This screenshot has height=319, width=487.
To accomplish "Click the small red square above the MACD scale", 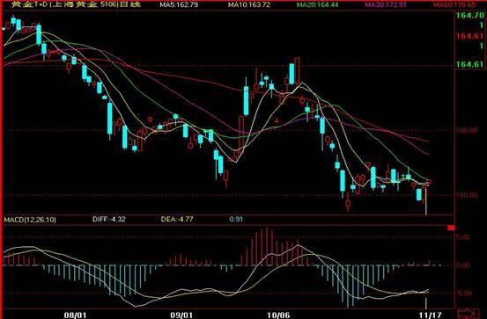I will [x=451, y=228].
